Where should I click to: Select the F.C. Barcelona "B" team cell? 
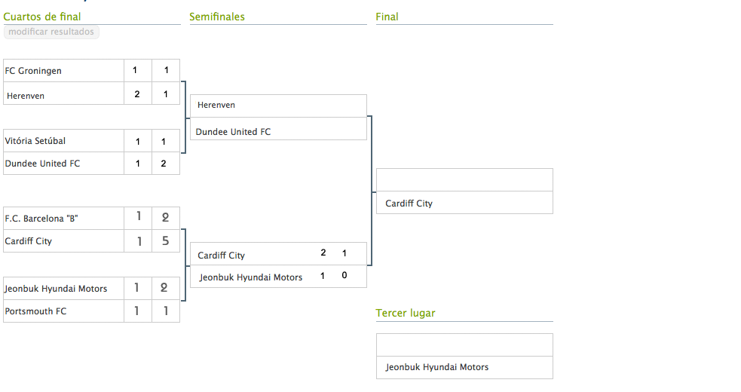pyautogui.click(x=41, y=219)
